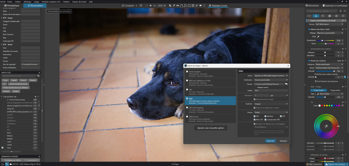Browse destination folder in Chemin field
The image size is (349, 166).
click(x=287, y=84)
